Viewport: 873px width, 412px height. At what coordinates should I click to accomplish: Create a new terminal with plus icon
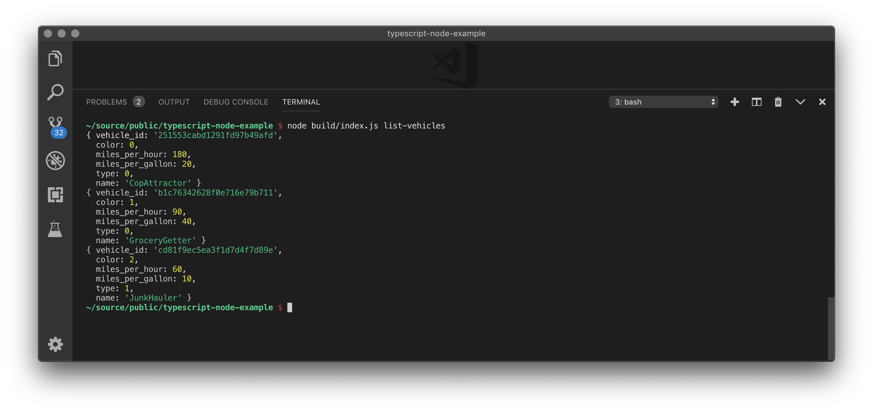734,102
